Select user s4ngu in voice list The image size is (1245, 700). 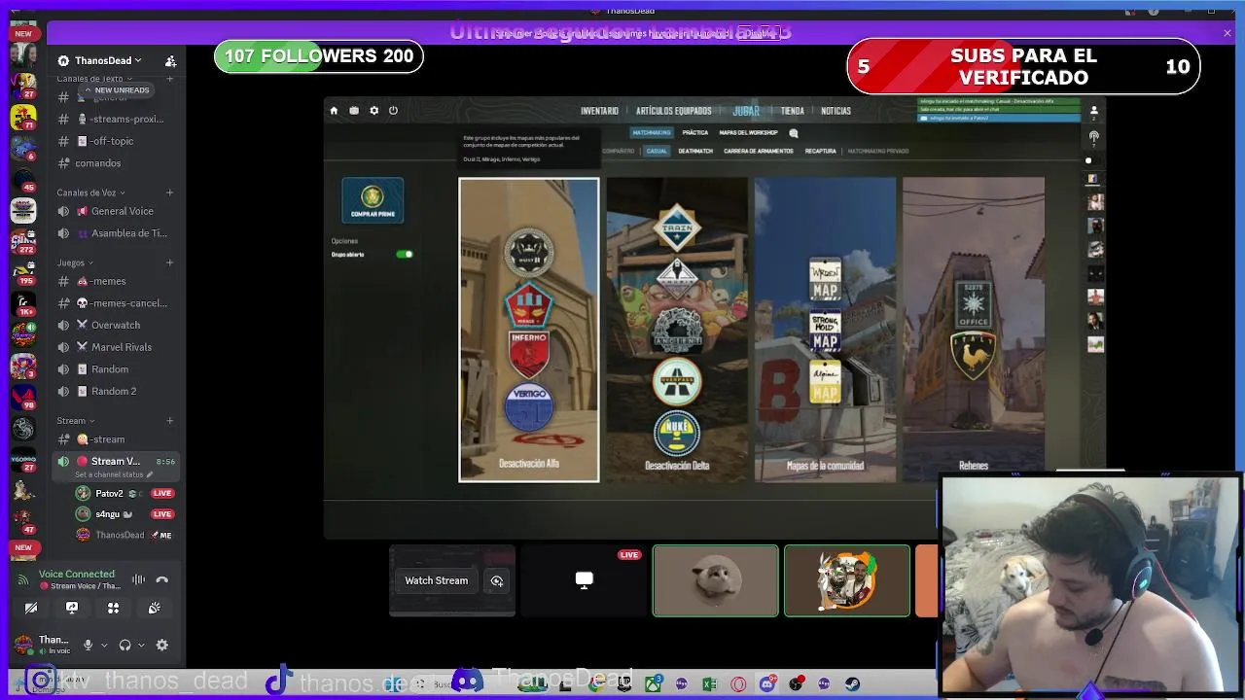click(x=124, y=514)
